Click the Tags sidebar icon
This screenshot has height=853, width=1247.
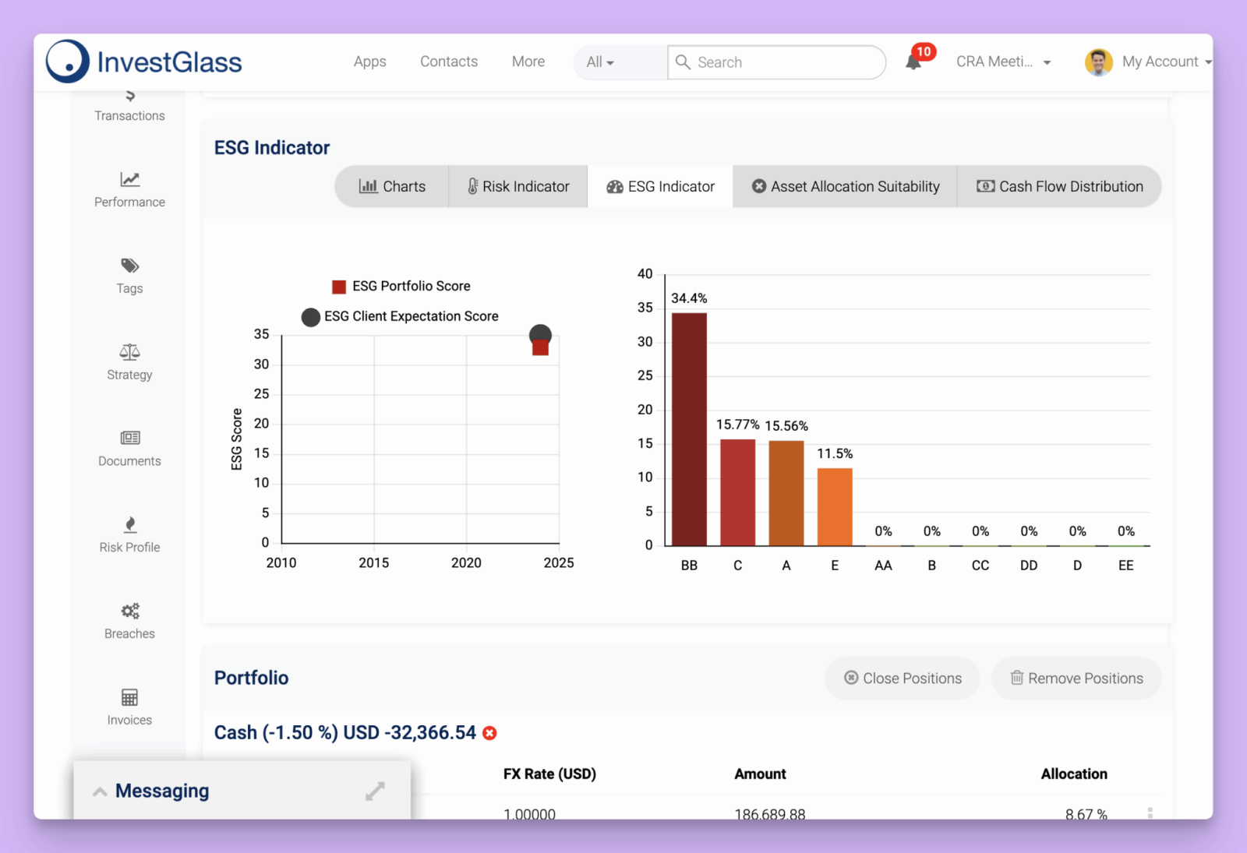pos(129,266)
